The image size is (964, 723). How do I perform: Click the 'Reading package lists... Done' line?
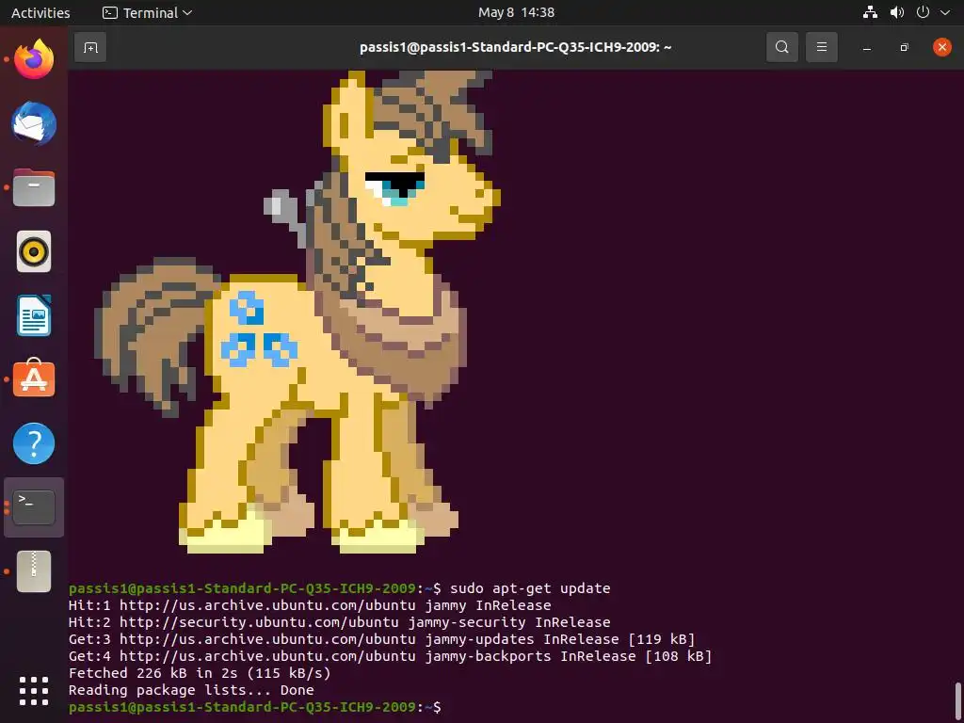(x=191, y=690)
